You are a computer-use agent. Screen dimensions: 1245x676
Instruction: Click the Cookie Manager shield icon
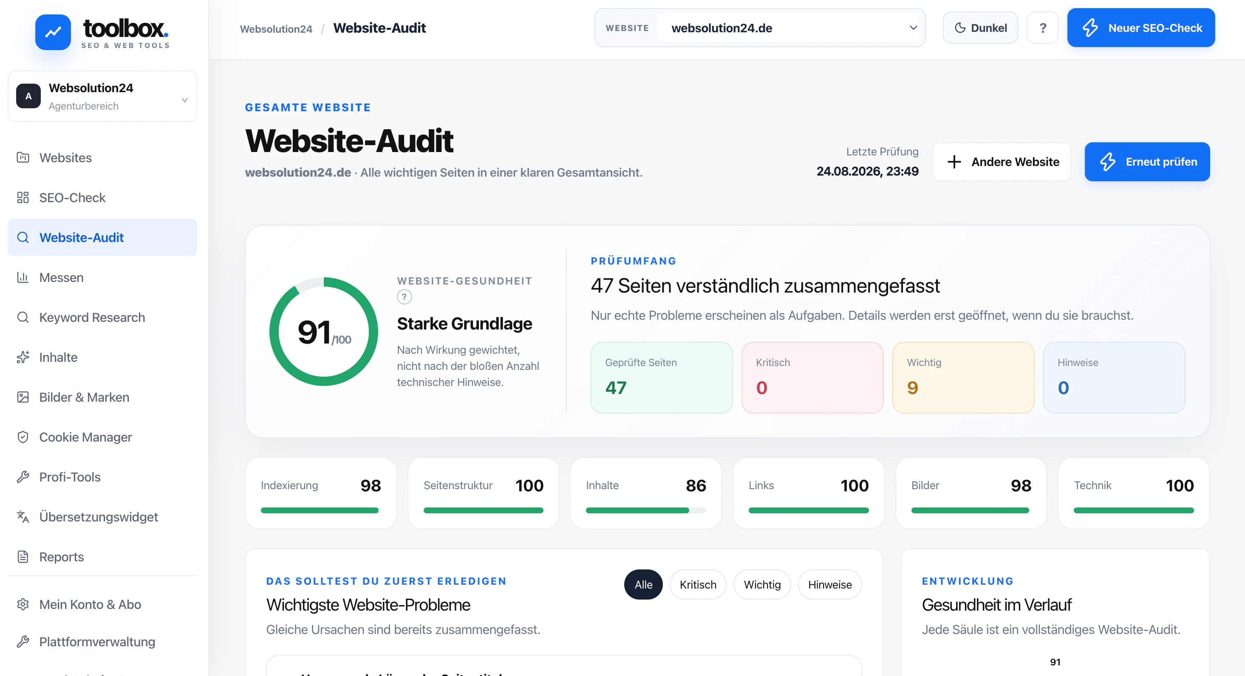23,437
